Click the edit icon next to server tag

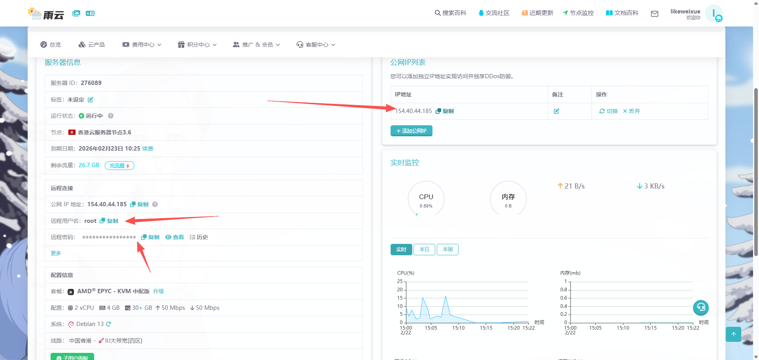tap(91, 100)
